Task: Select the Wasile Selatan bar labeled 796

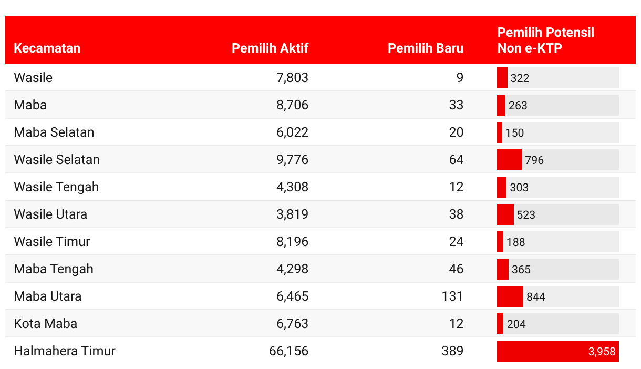Action: [x=510, y=160]
